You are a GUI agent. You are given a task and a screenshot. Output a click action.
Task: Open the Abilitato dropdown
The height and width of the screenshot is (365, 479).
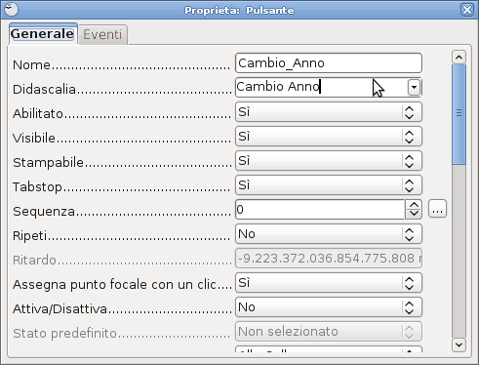329,112
